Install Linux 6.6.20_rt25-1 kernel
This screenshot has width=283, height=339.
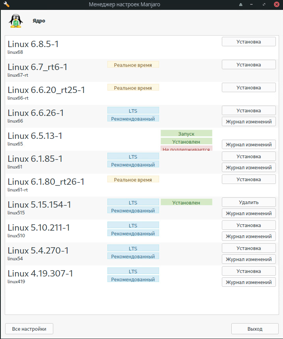(249, 87)
